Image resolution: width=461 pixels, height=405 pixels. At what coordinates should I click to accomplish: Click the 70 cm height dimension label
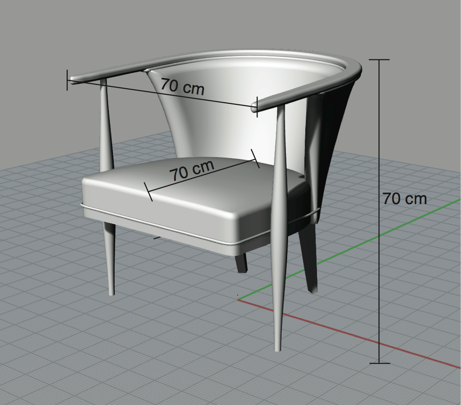click(x=404, y=198)
